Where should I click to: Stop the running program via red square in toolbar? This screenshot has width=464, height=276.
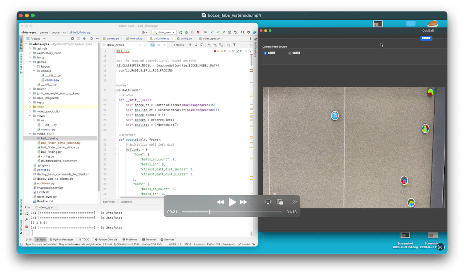(198, 32)
